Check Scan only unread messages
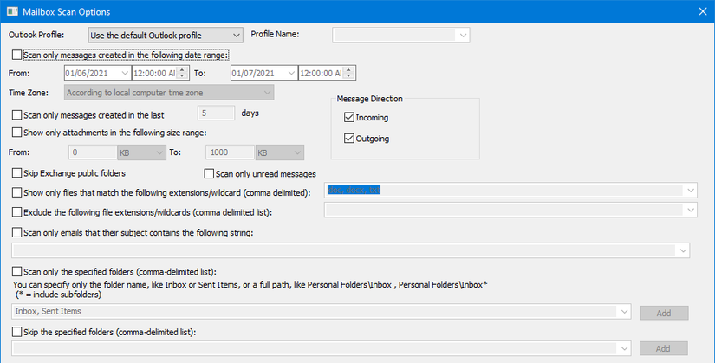Image resolution: width=715 pixels, height=363 pixels. [x=209, y=174]
